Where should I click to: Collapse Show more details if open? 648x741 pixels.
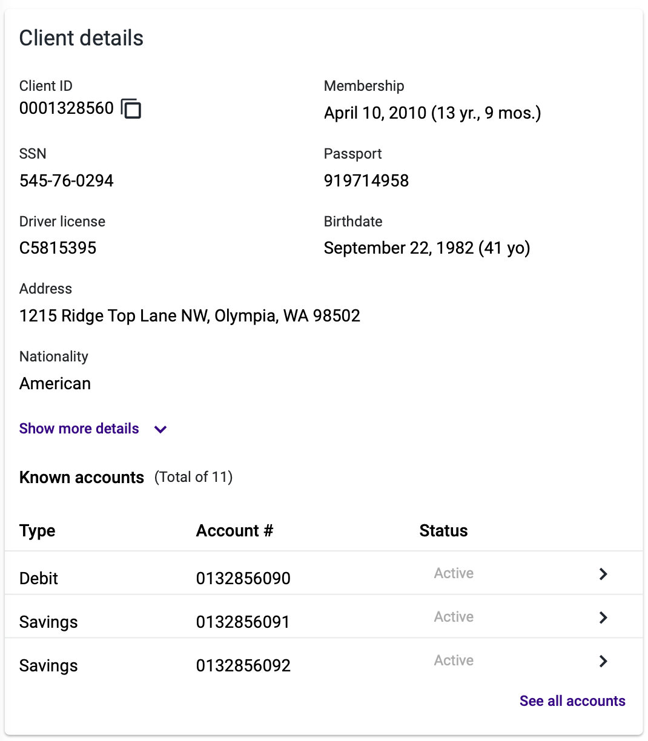[79, 429]
